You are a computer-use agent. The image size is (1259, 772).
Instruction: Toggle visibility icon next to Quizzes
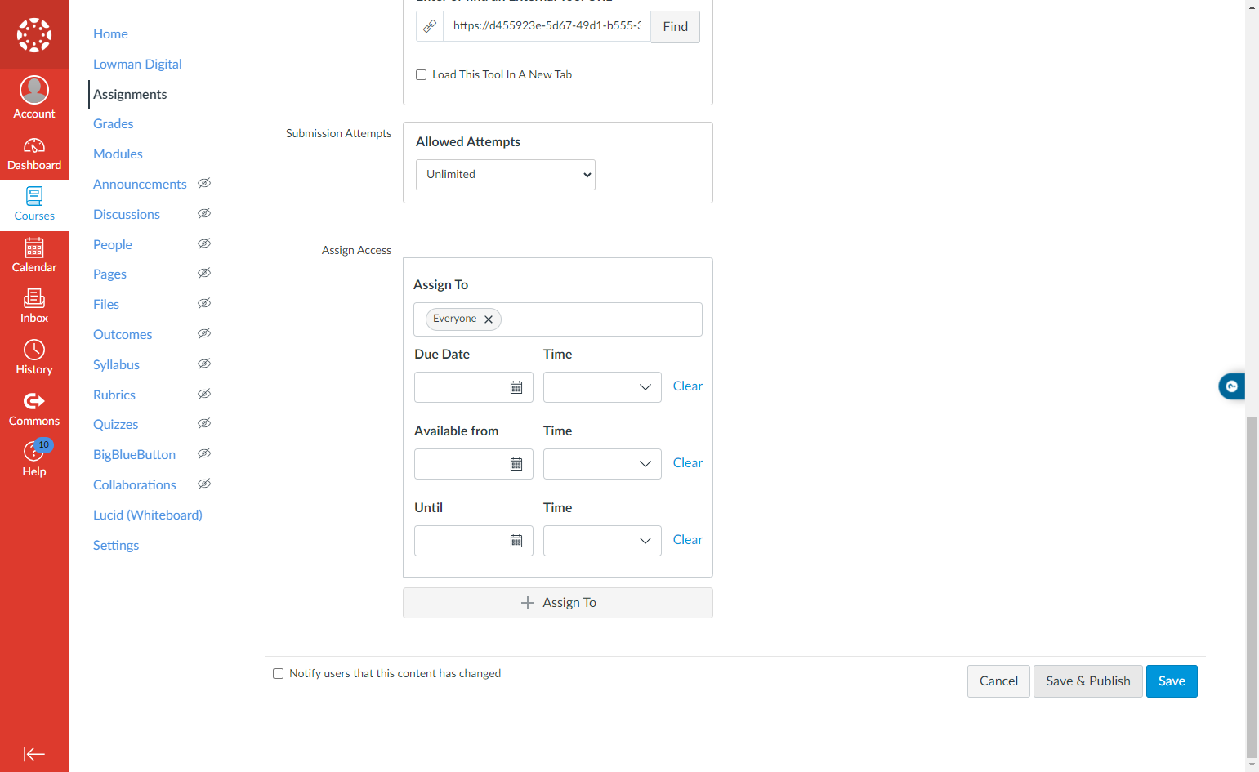[x=204, y=423]
